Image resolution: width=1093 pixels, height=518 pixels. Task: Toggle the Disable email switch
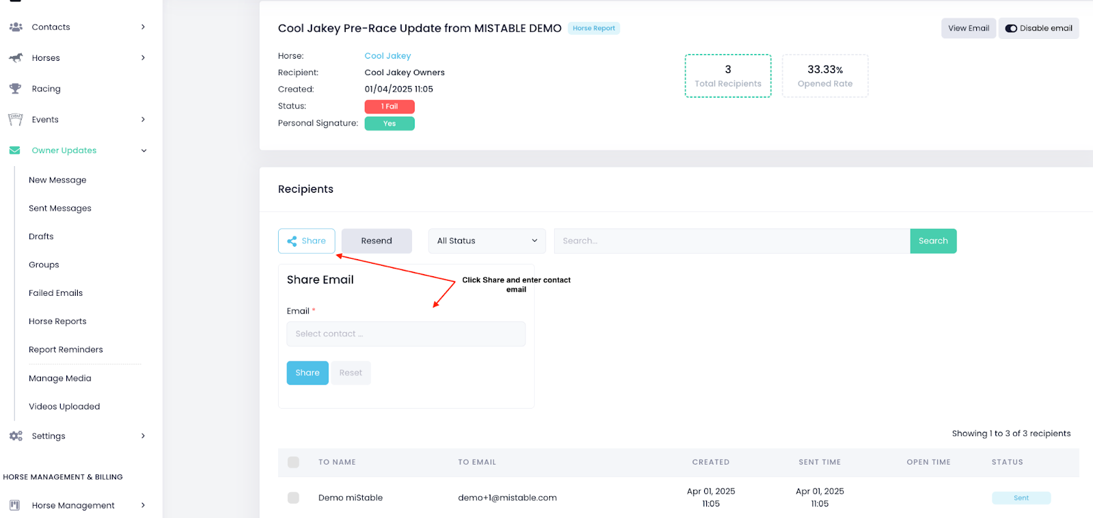click(x=1012, y=28)
